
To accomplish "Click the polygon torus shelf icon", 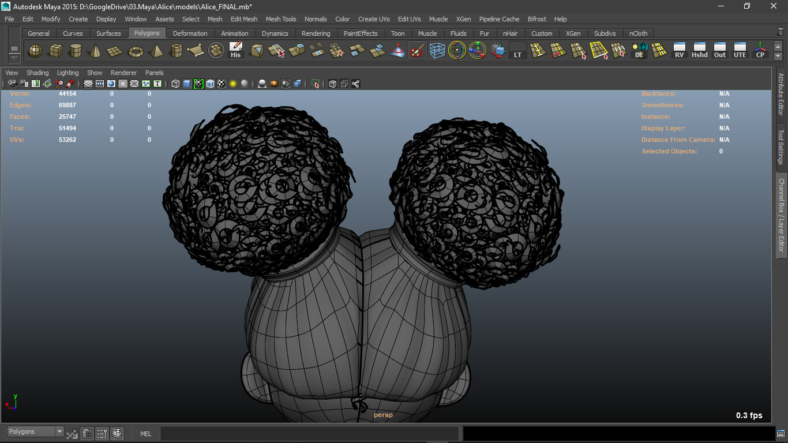I will (136, 51).
